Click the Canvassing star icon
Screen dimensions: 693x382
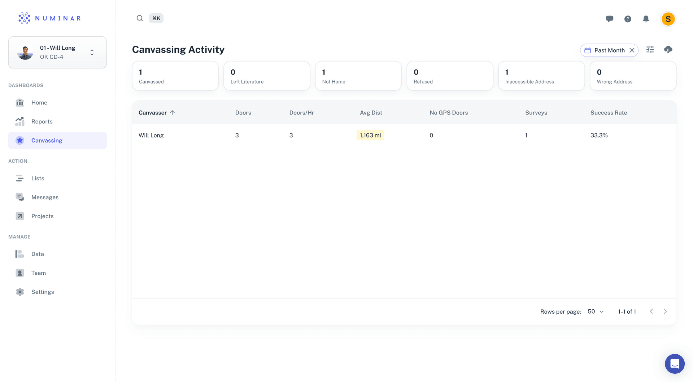coord(20,140)
